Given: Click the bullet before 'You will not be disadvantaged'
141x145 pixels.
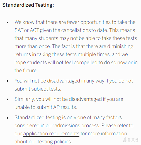Looking at the screenshot, I should point(8,81).
